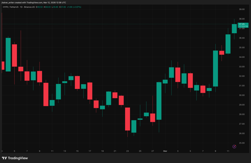The image size is (251, 163).
Task: Click the 23 label on the date axis
Action: tap(127, 151)
